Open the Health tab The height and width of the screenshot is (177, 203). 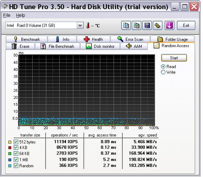(x=94, y=39)
